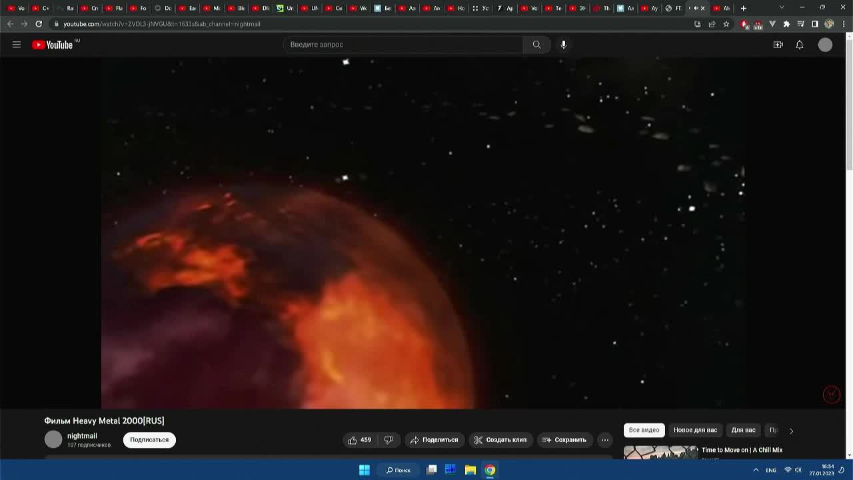Click the Chrome taskbar icon
Screen dimensions: 853x480
[490, 470]
